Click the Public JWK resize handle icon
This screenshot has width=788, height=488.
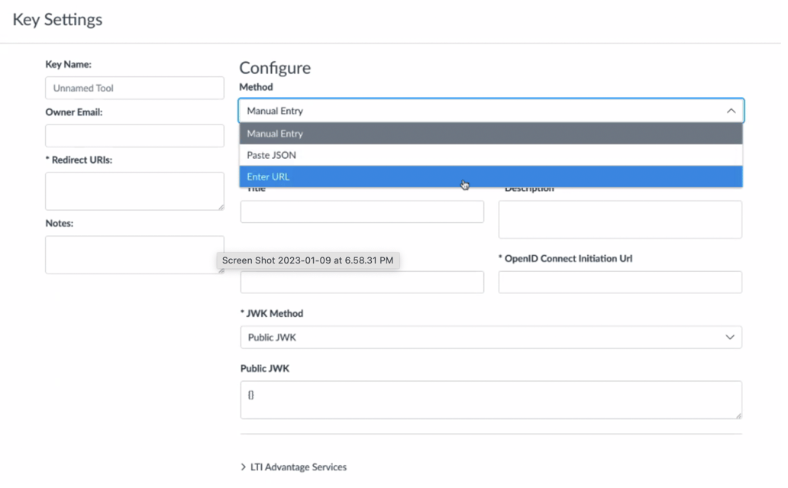[x=738, y=417]
